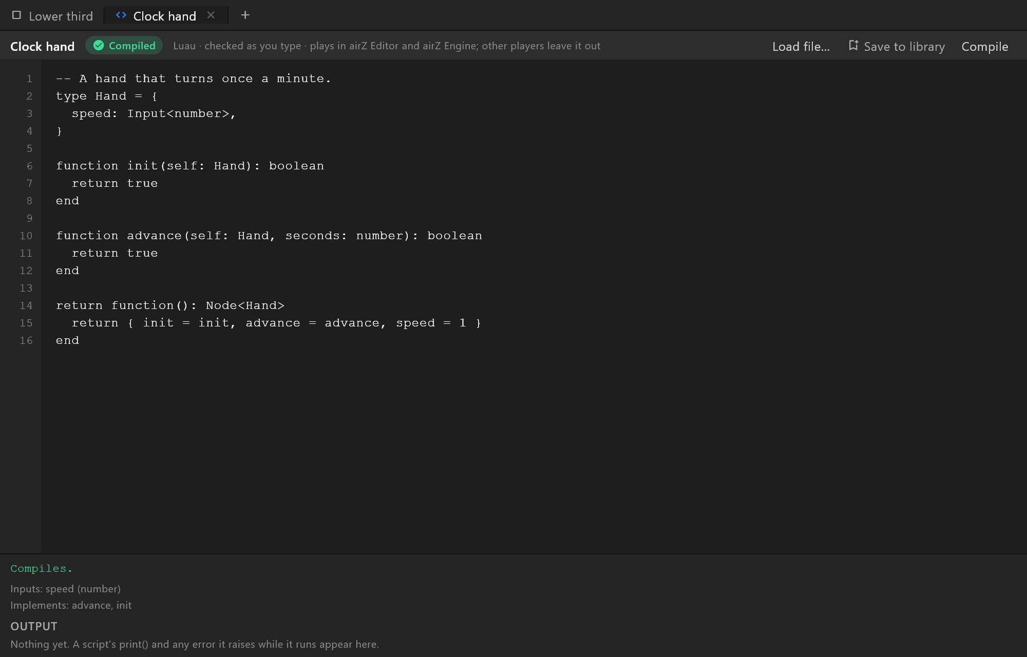The image size is (1027, 657).
Task: Click line number 5 in the gutter
Action: (x=29, y=148)
